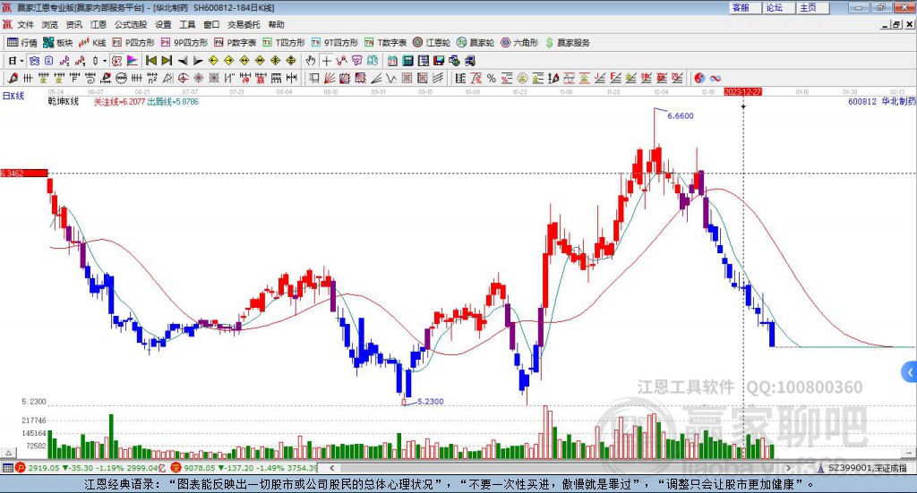The height and width of the screenshot is (493, 917).
Task: Click the calendar icon showing 21
Action: (392, 60)
